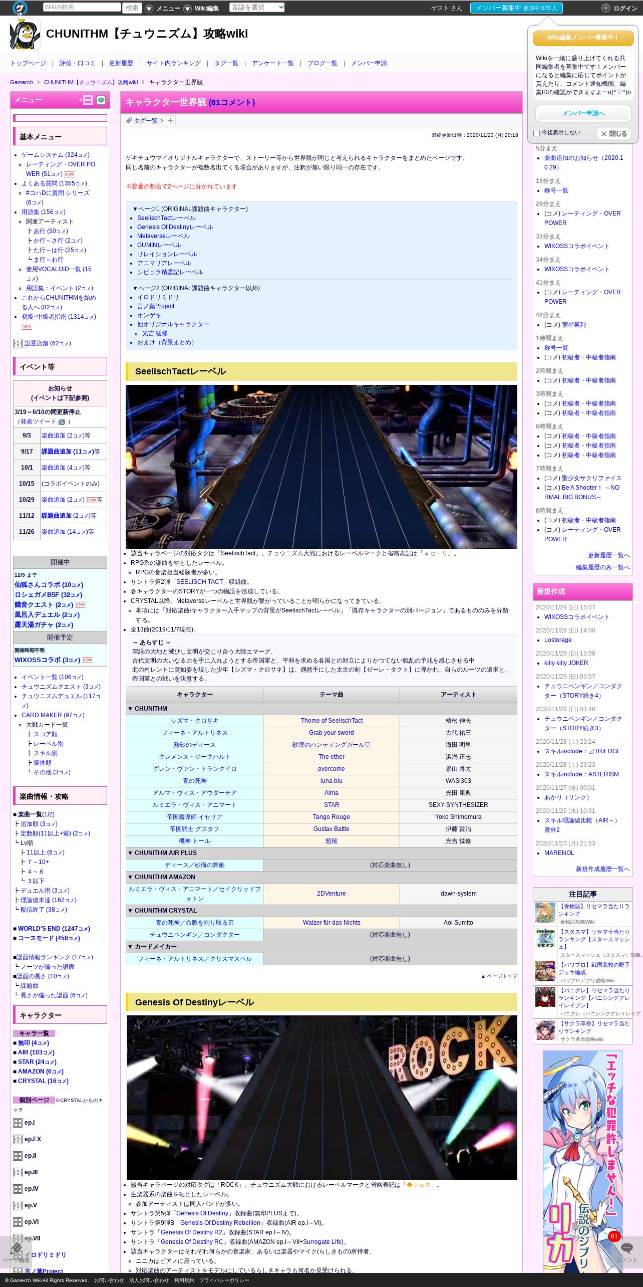Tick the 今後表示しない checkbox
Viewport: 643px width, 1287px height.
(536, 133)
